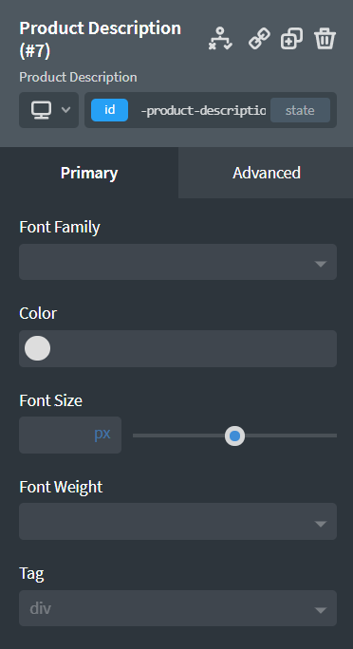
Task: Switch to the Primary tab
Action: point(89,173)
